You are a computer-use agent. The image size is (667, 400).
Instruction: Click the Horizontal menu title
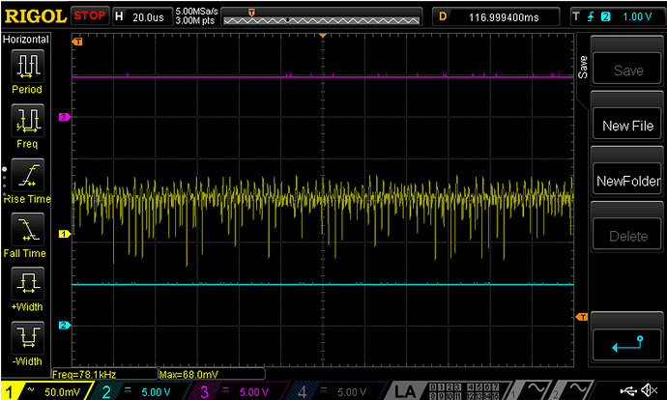(25, 39)
